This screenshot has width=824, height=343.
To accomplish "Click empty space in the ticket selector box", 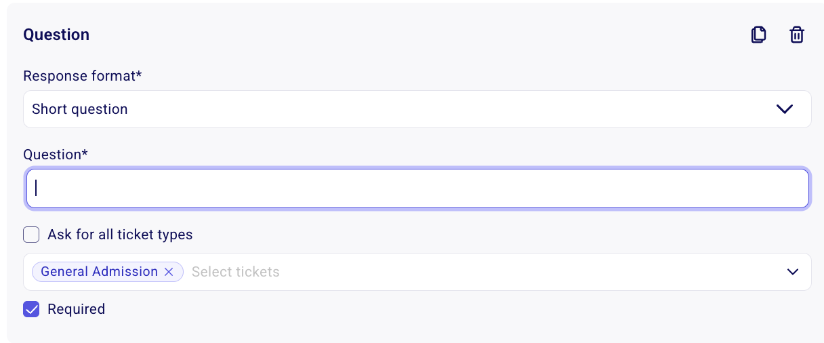I will 529,272.
